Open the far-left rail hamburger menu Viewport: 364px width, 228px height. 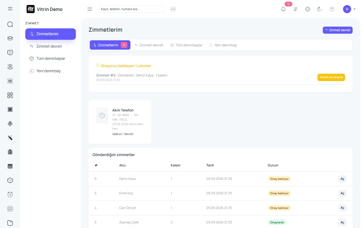point(10,9)
